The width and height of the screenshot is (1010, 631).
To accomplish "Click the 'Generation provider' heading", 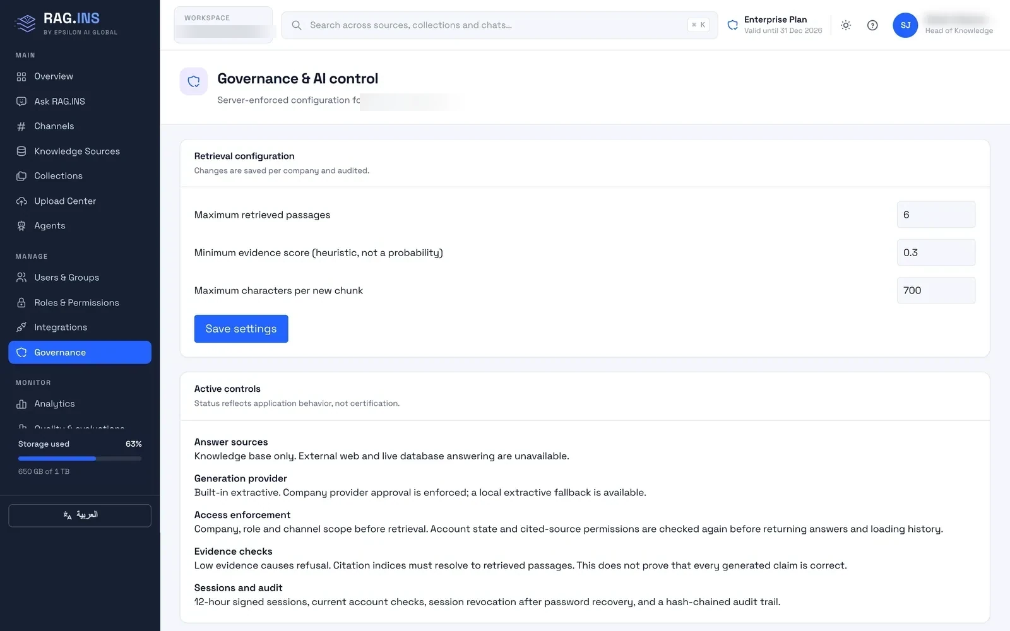I will (241, 478).
